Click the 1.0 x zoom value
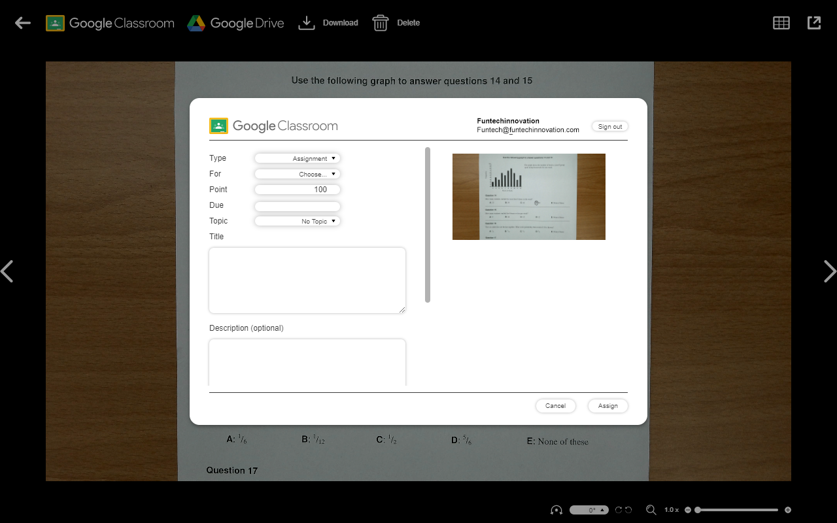 click(x=672, y=510)
